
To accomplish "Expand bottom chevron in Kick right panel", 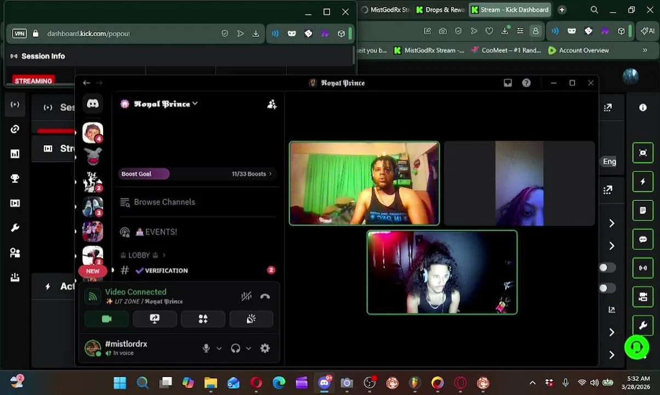I will (x=612, y=355).
